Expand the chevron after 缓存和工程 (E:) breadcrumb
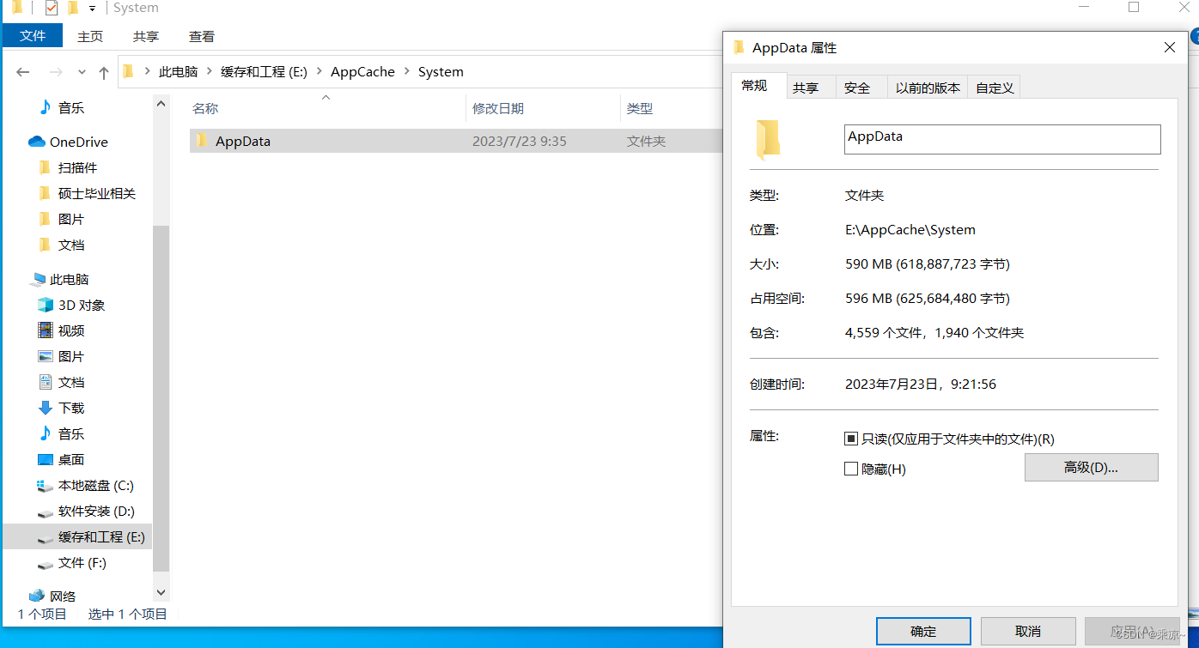Screen dimensions: 1199x648 coord(320,72)
